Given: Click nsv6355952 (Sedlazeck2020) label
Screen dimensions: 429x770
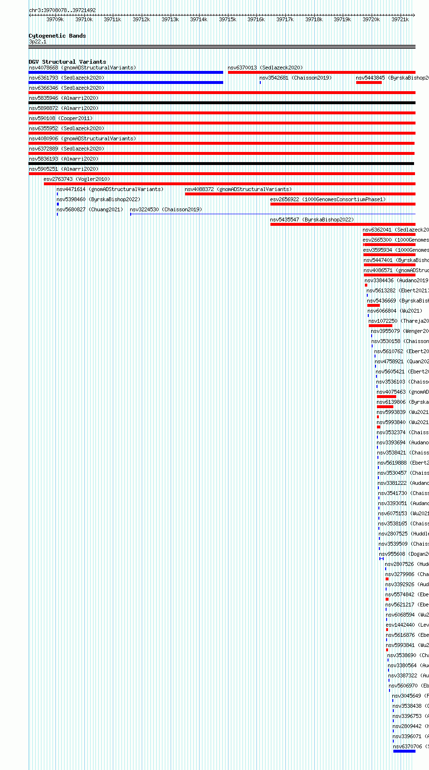Looking at the screenshot, I should [67, 128].
